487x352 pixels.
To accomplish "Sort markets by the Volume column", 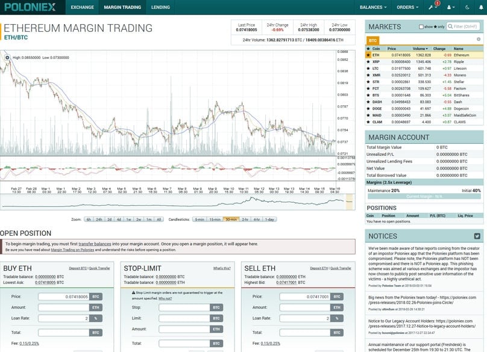I will click(x=419, y=49).
